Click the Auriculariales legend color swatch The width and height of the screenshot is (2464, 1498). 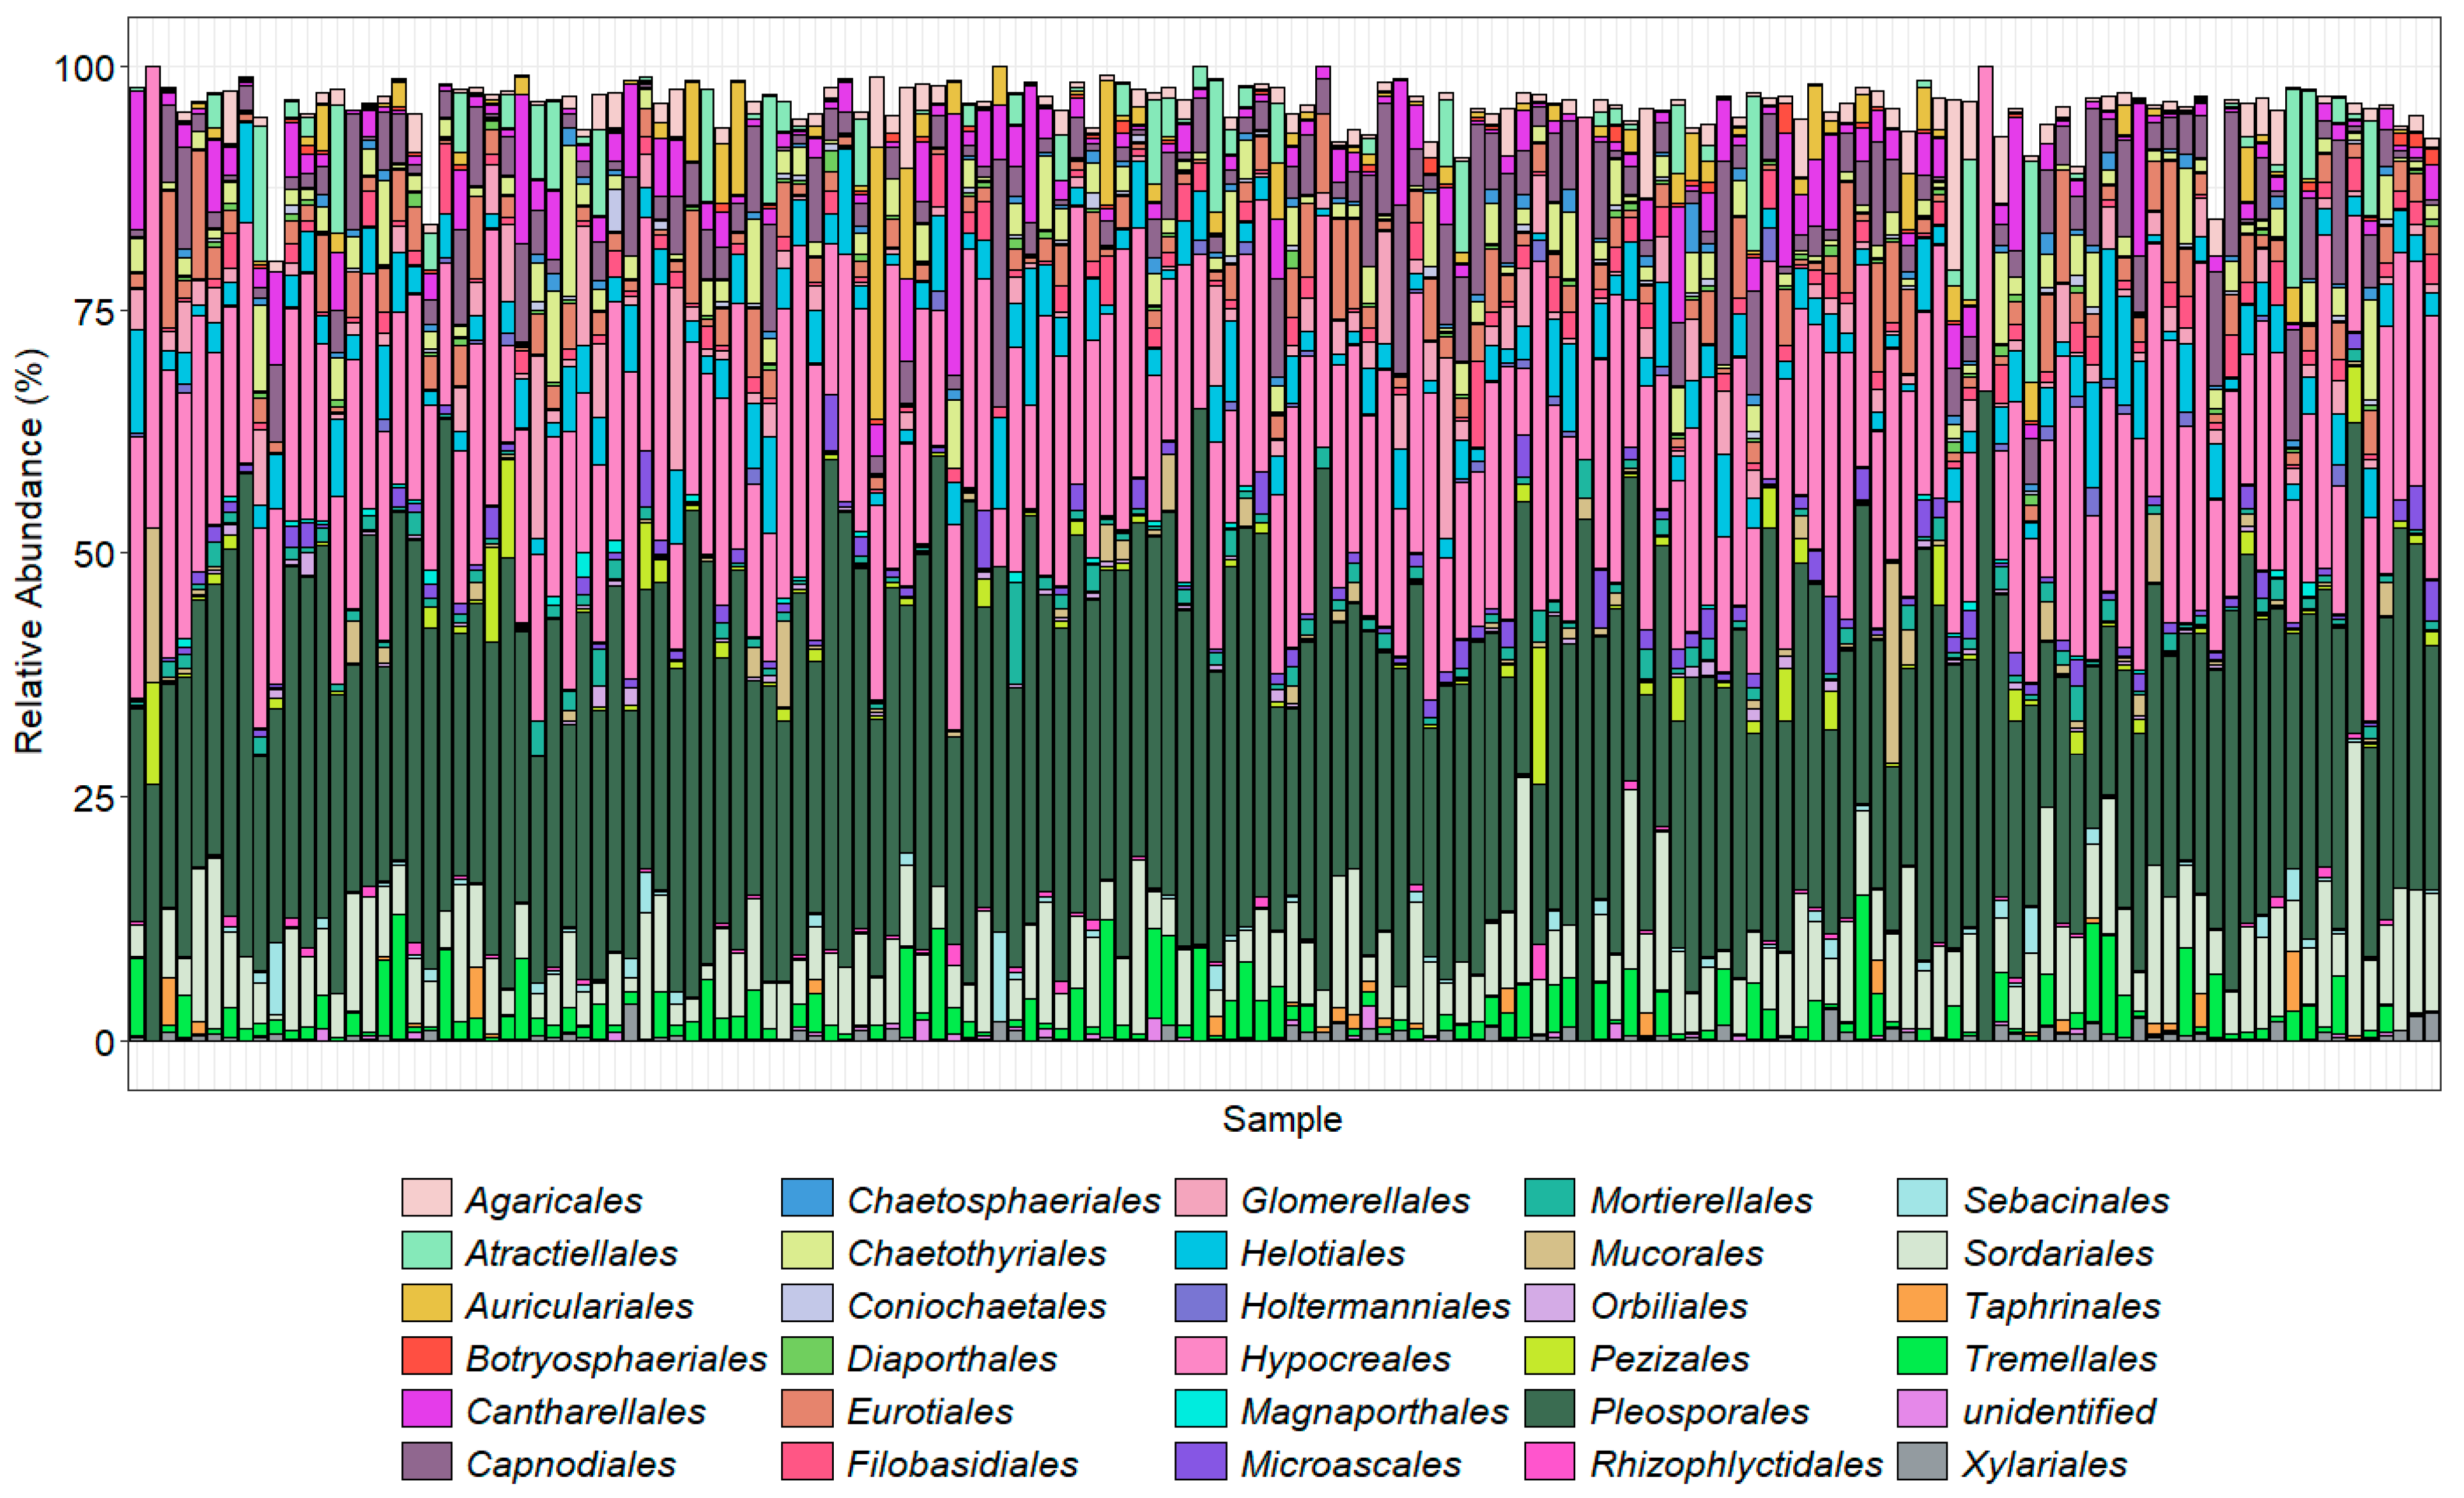coord(427,1303)
